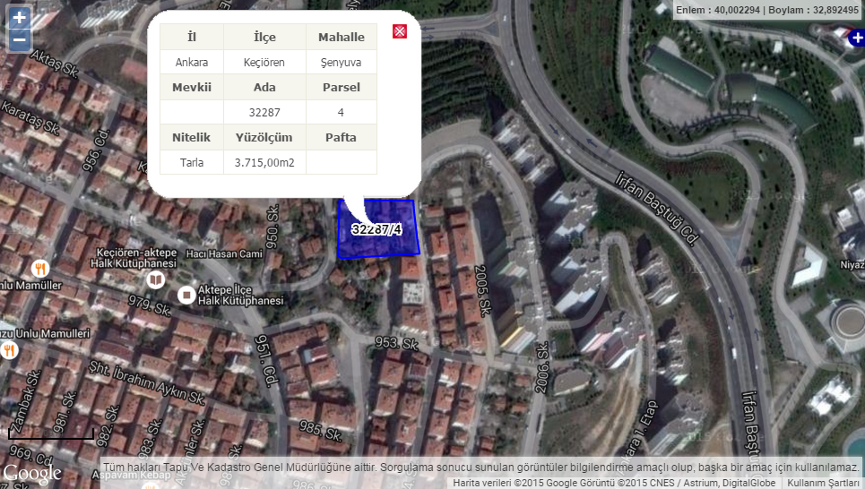Click the Aktaş Sk. street label
865x489 pixels.
tap(54, 64)
